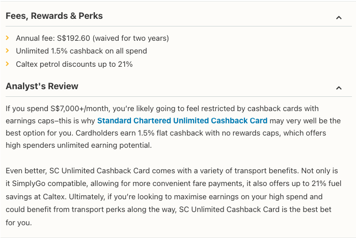The image size is (356, 238).
Task: Collapse the Analyst's Review section chevron
Action: pos(339,88)
